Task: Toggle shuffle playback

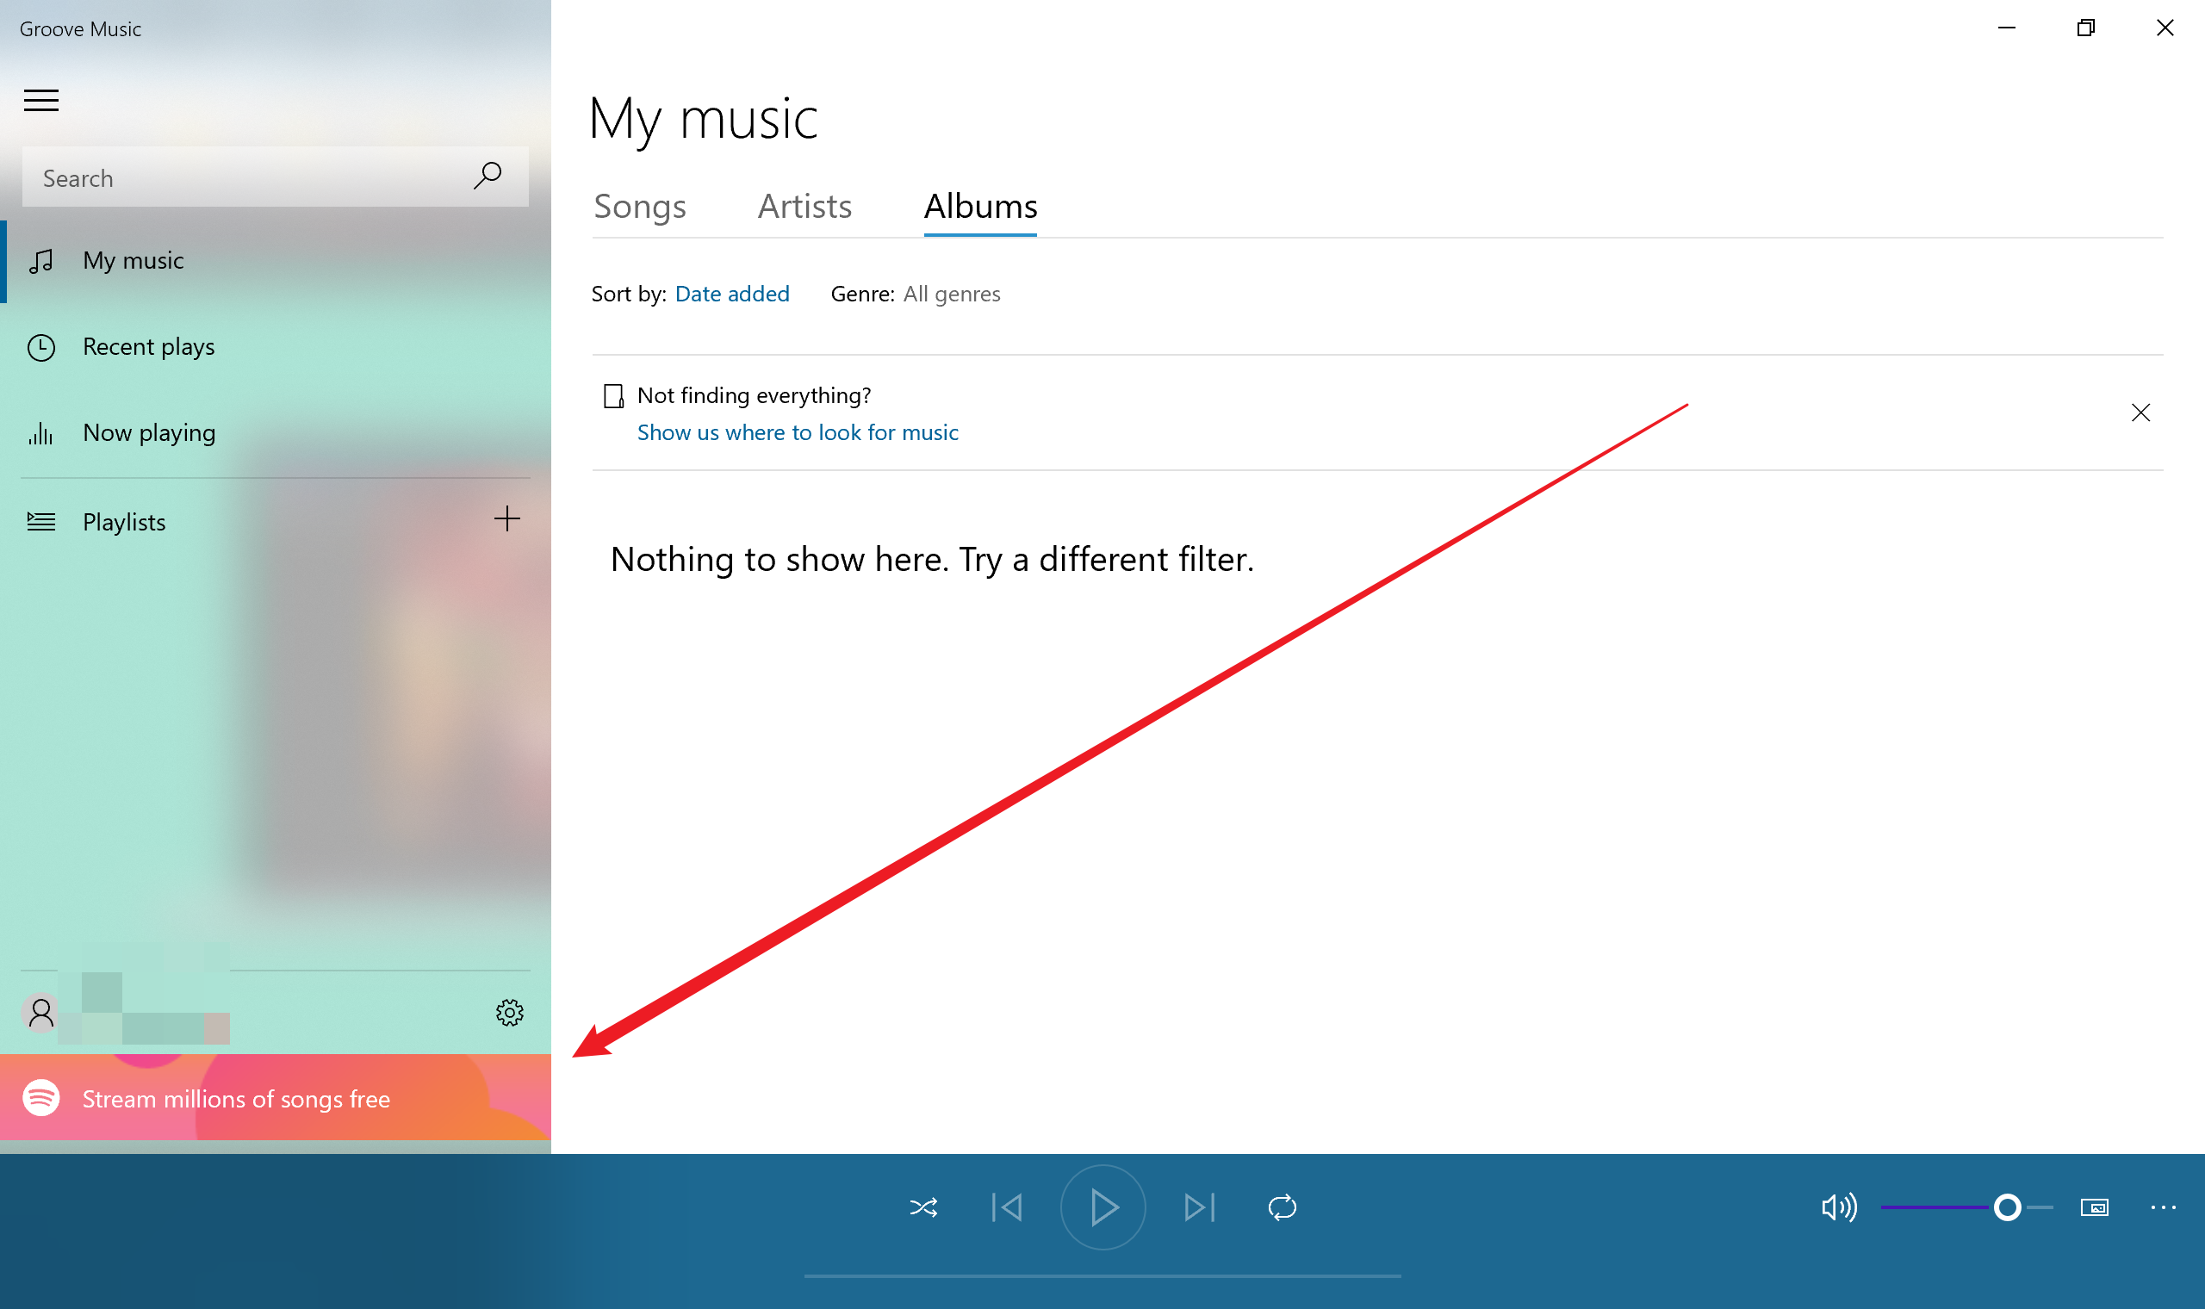Action: pyautogui.click(x=922, y=1207)
